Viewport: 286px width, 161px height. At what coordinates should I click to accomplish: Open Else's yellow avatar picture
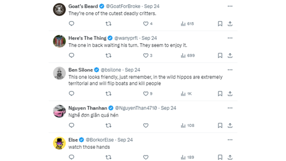point(59,143)
